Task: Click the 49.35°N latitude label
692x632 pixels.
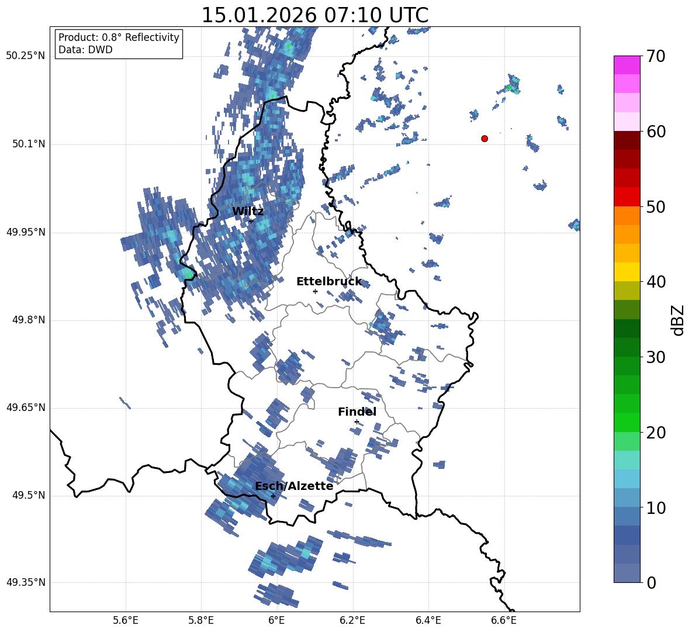Action: pyautogui.click(x=26, y=582)
